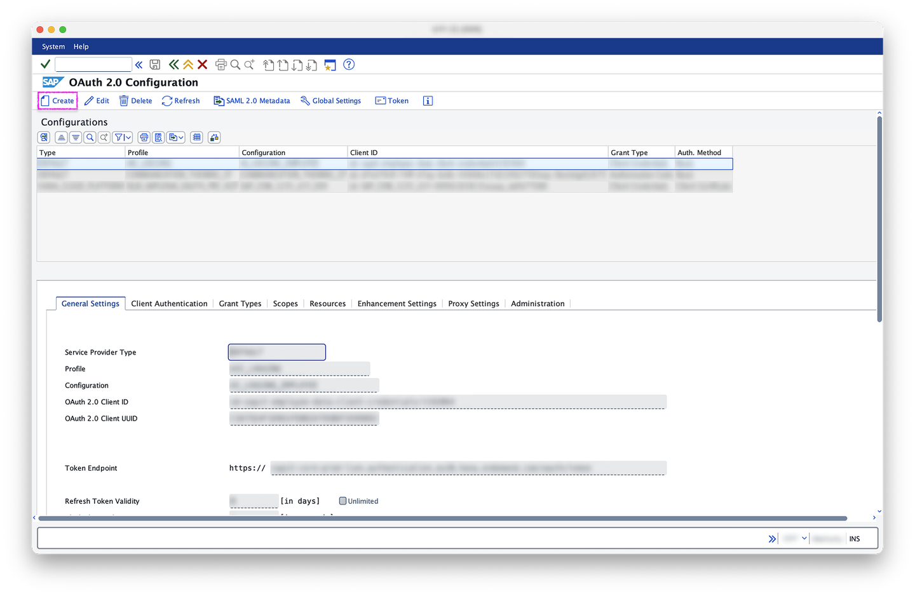This screenshot has width=915, height=596.
Task: Click the horizontal scrollbar at the bottom
Action: (x=443, y=518)
